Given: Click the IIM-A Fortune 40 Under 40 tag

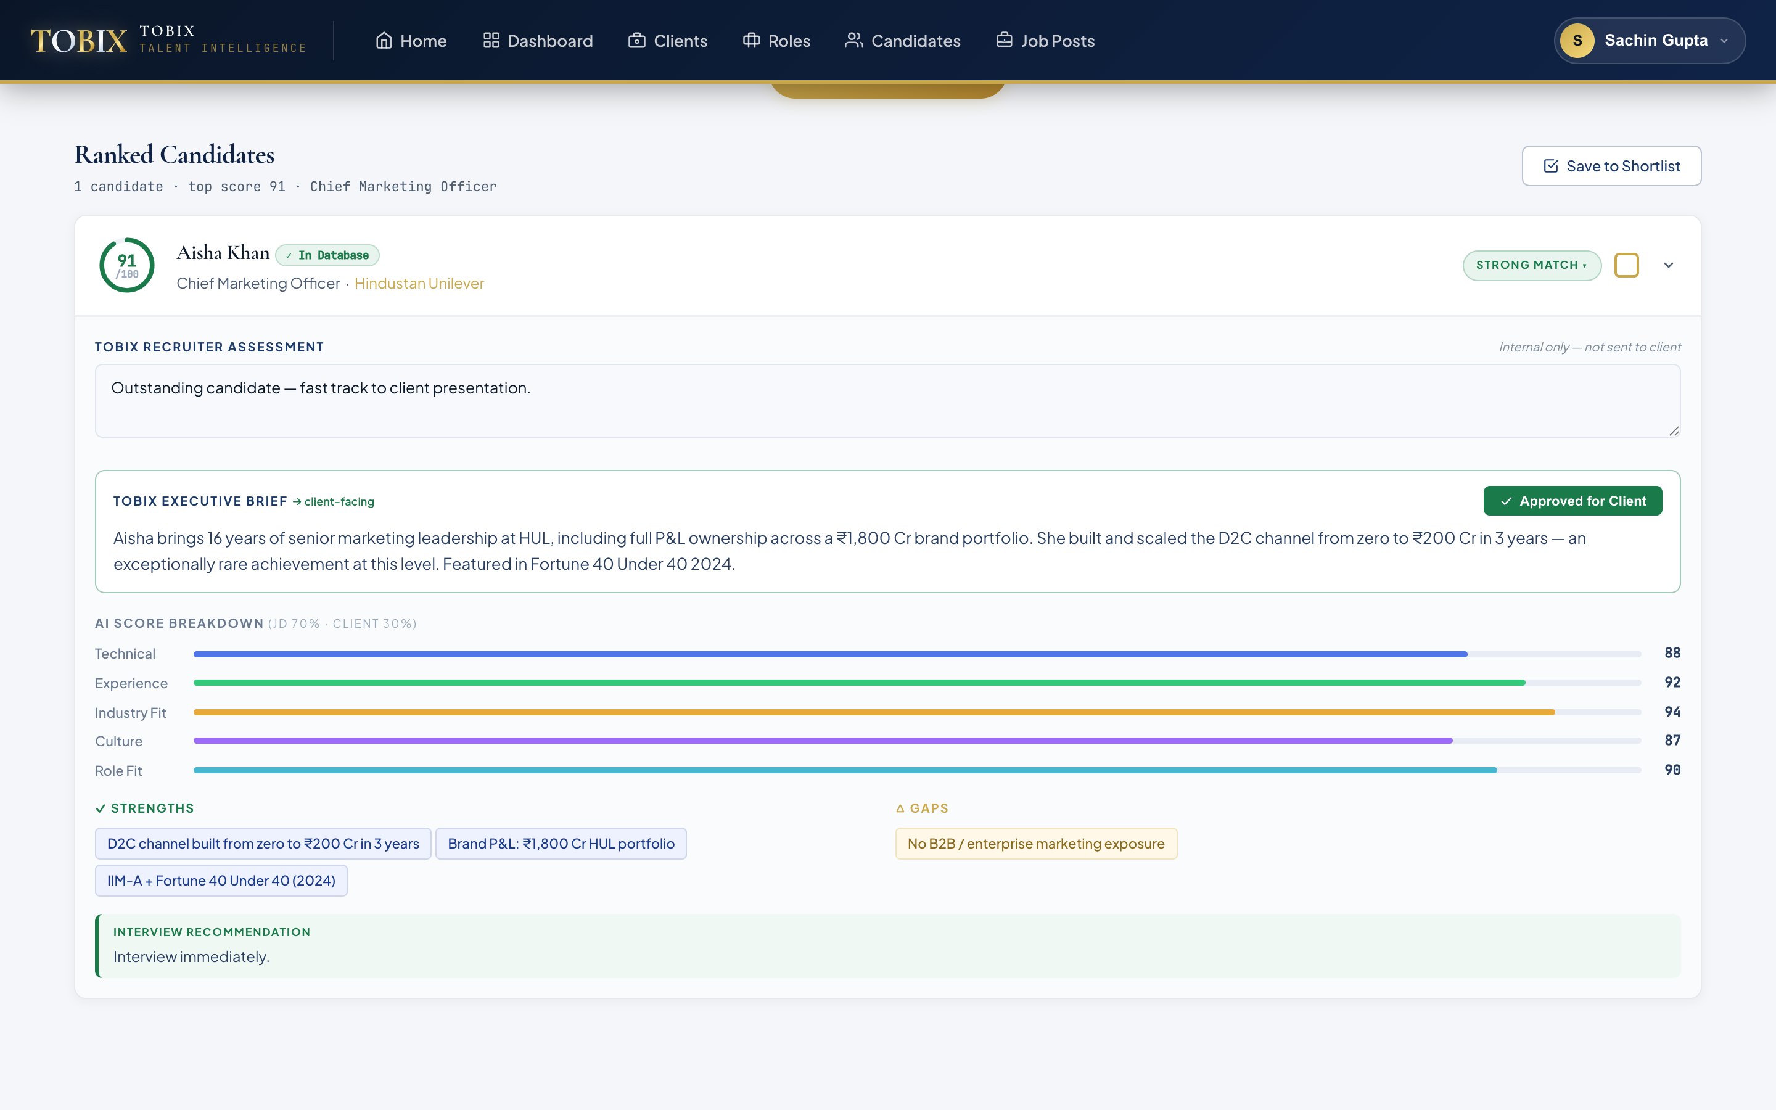Looking at the screenshot, I should click(x=221, y=880).
